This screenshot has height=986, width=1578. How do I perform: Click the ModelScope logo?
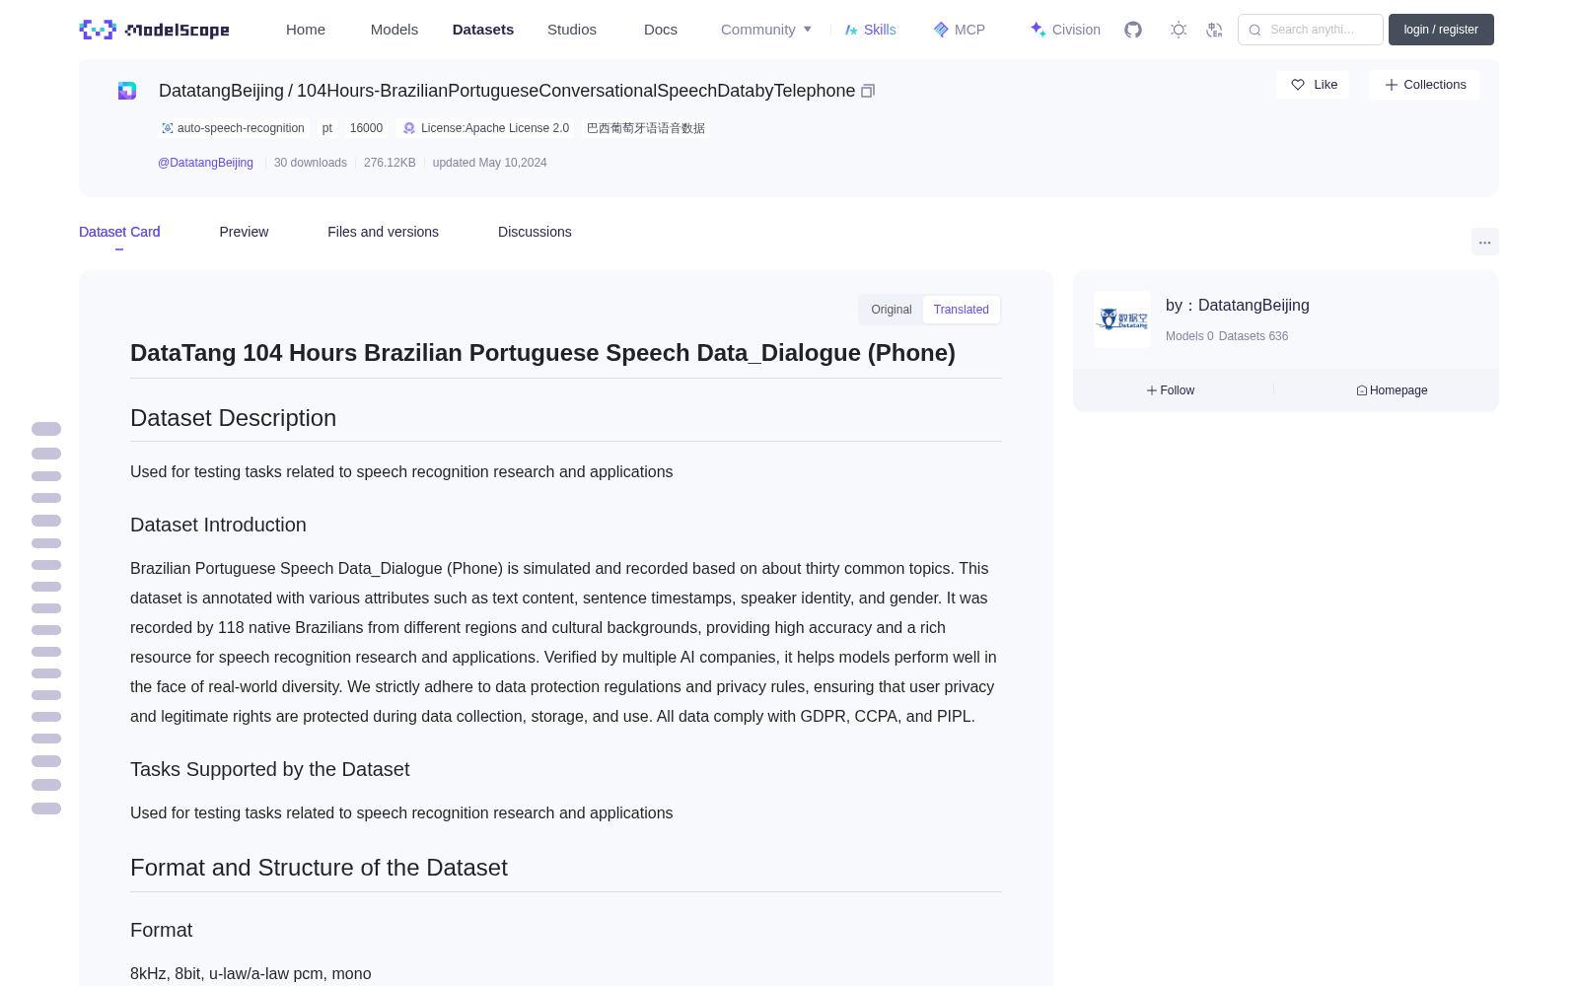154,30
